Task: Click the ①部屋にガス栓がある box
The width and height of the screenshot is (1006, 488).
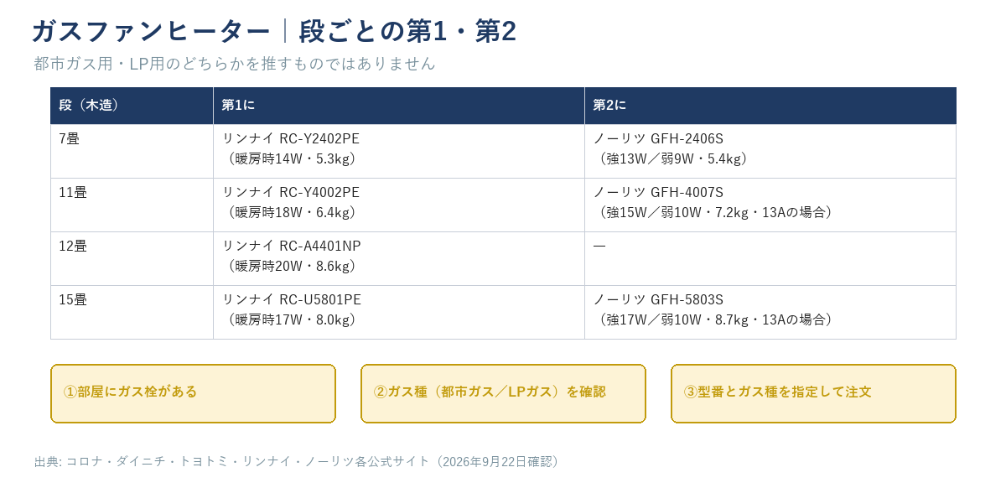Action: tap(193, 393)
